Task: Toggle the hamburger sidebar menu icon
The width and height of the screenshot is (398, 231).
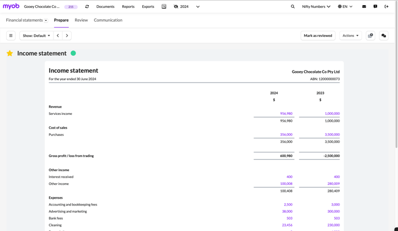Action: [11, 36]
